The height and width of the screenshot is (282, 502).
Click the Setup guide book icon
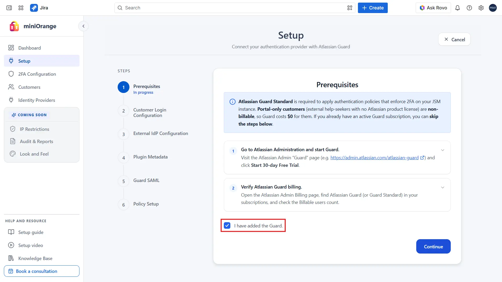pos(11,232)
